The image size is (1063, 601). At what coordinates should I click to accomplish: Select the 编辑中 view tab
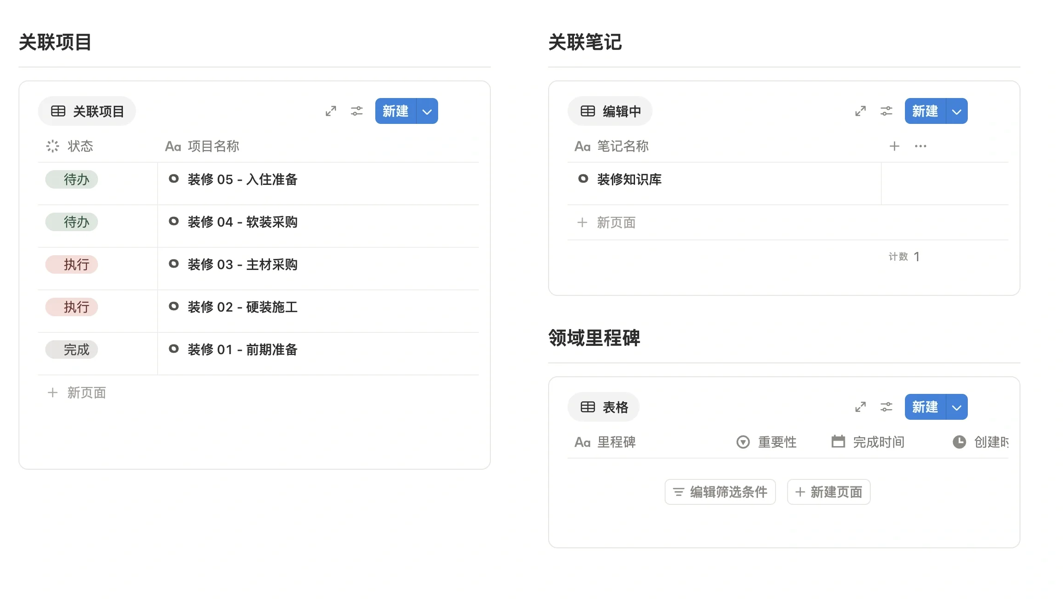[x=610, y=111]
